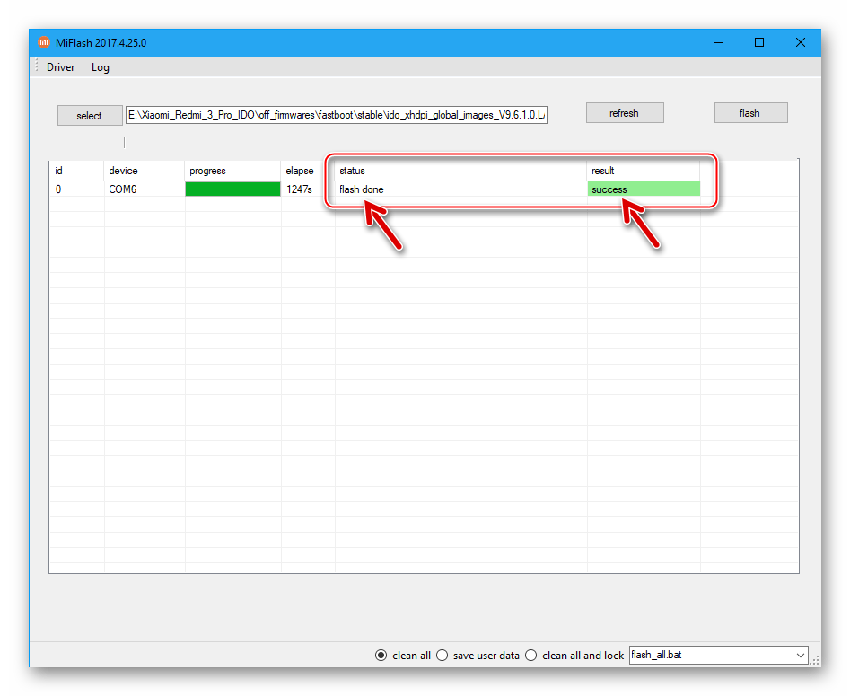Click the 1247s elapsed time cell

[308, 189]
